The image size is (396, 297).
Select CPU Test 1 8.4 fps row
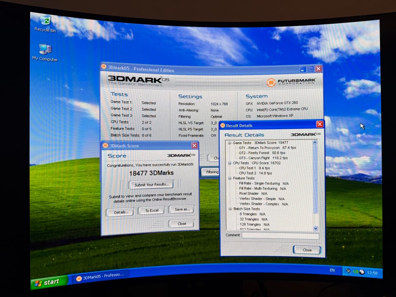click(255, 168)
